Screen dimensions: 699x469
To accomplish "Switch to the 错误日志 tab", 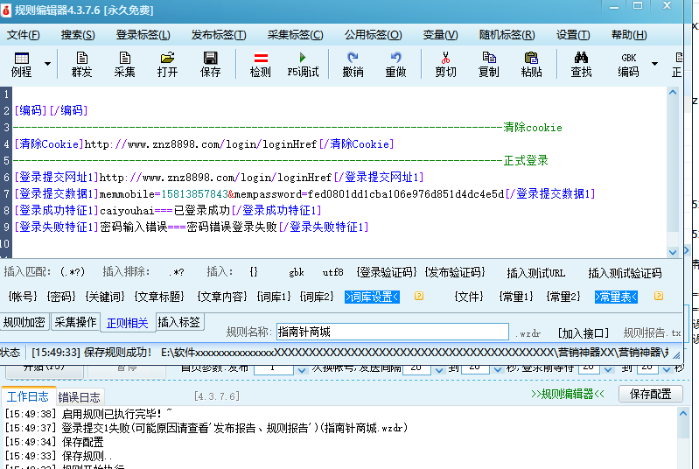I will [79, 397].
